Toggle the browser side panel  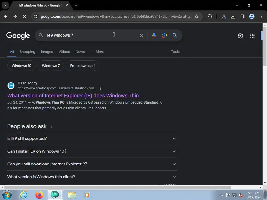pos(242,16)
